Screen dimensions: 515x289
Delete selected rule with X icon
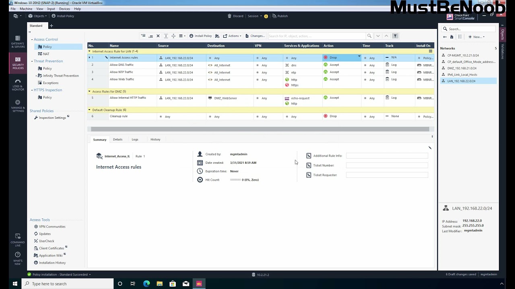click(158, 36)
